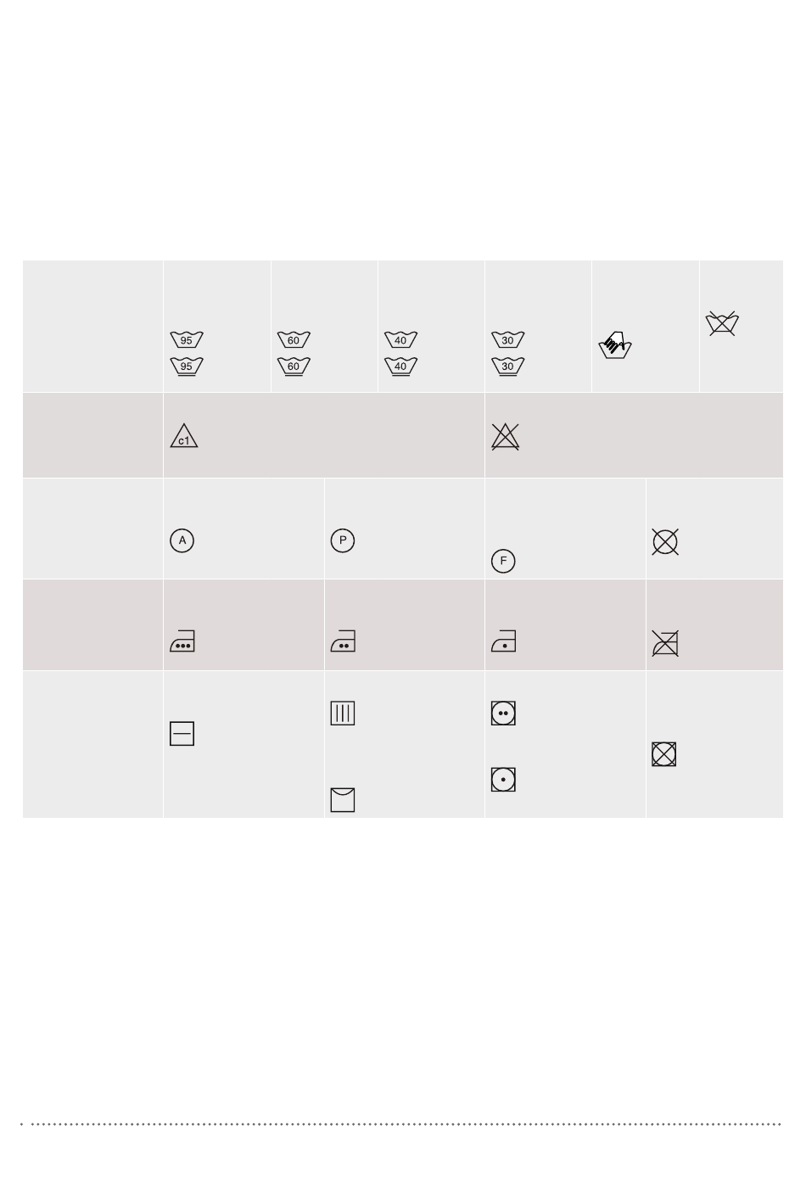Image resolution: width=806 pixels, height=1181 pixels.
Task: Select the crossed-out do not bleach triangle
Action: (x=505, y=436)
